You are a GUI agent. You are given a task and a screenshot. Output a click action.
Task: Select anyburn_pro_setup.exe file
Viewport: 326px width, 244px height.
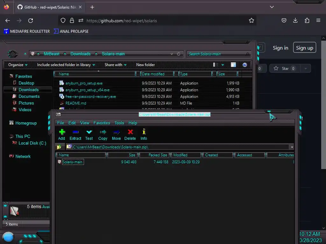click(84, 83)
